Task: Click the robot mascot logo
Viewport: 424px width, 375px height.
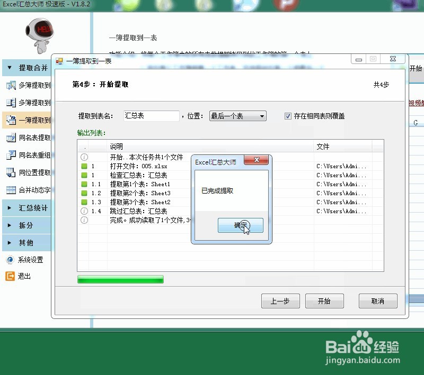Action: coord(39,35)
